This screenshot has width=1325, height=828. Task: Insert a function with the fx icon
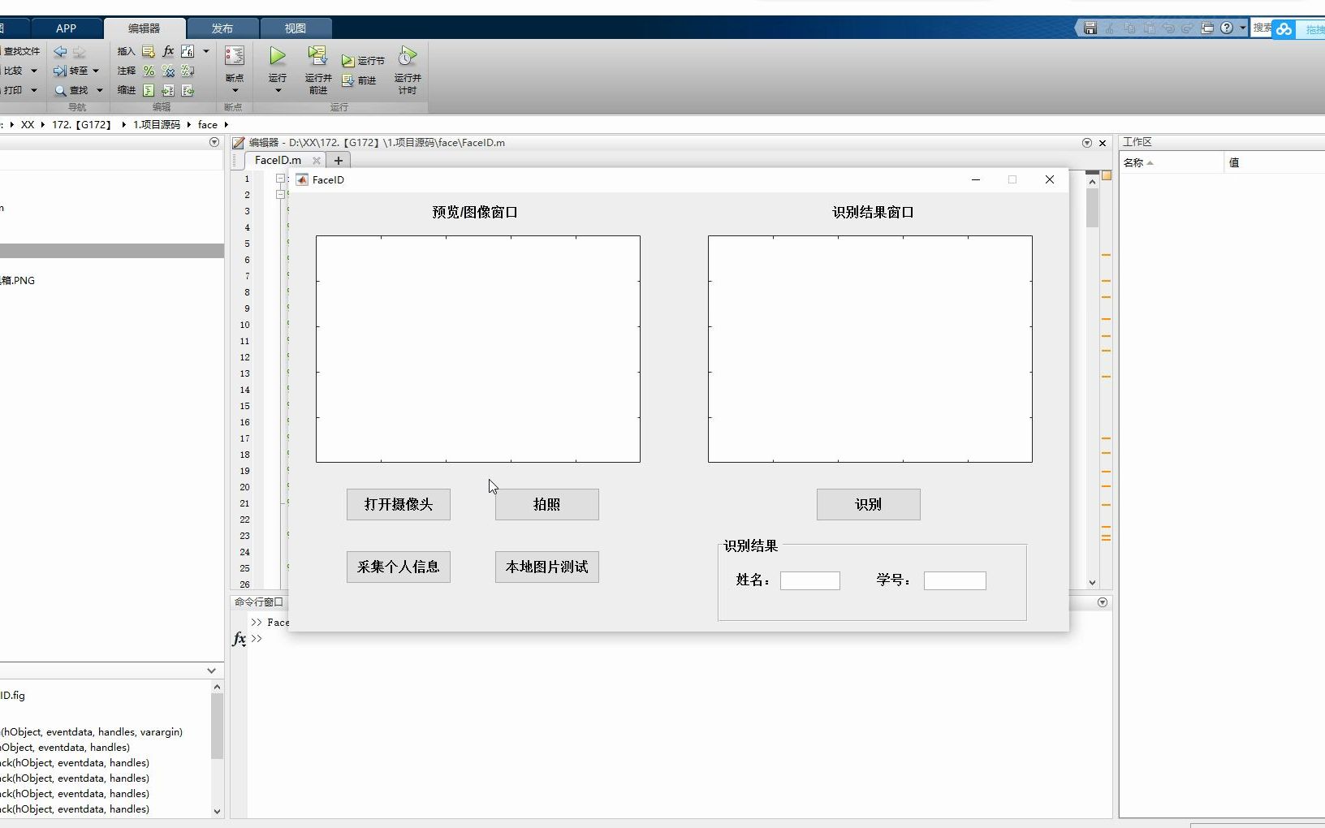pos(167,50)
